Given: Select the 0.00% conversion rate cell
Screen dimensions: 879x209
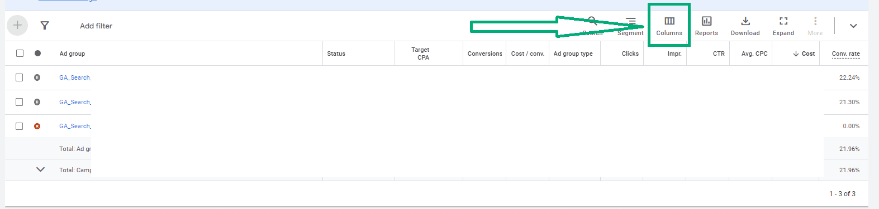Looking at the screenshot, I should [851, 126].
